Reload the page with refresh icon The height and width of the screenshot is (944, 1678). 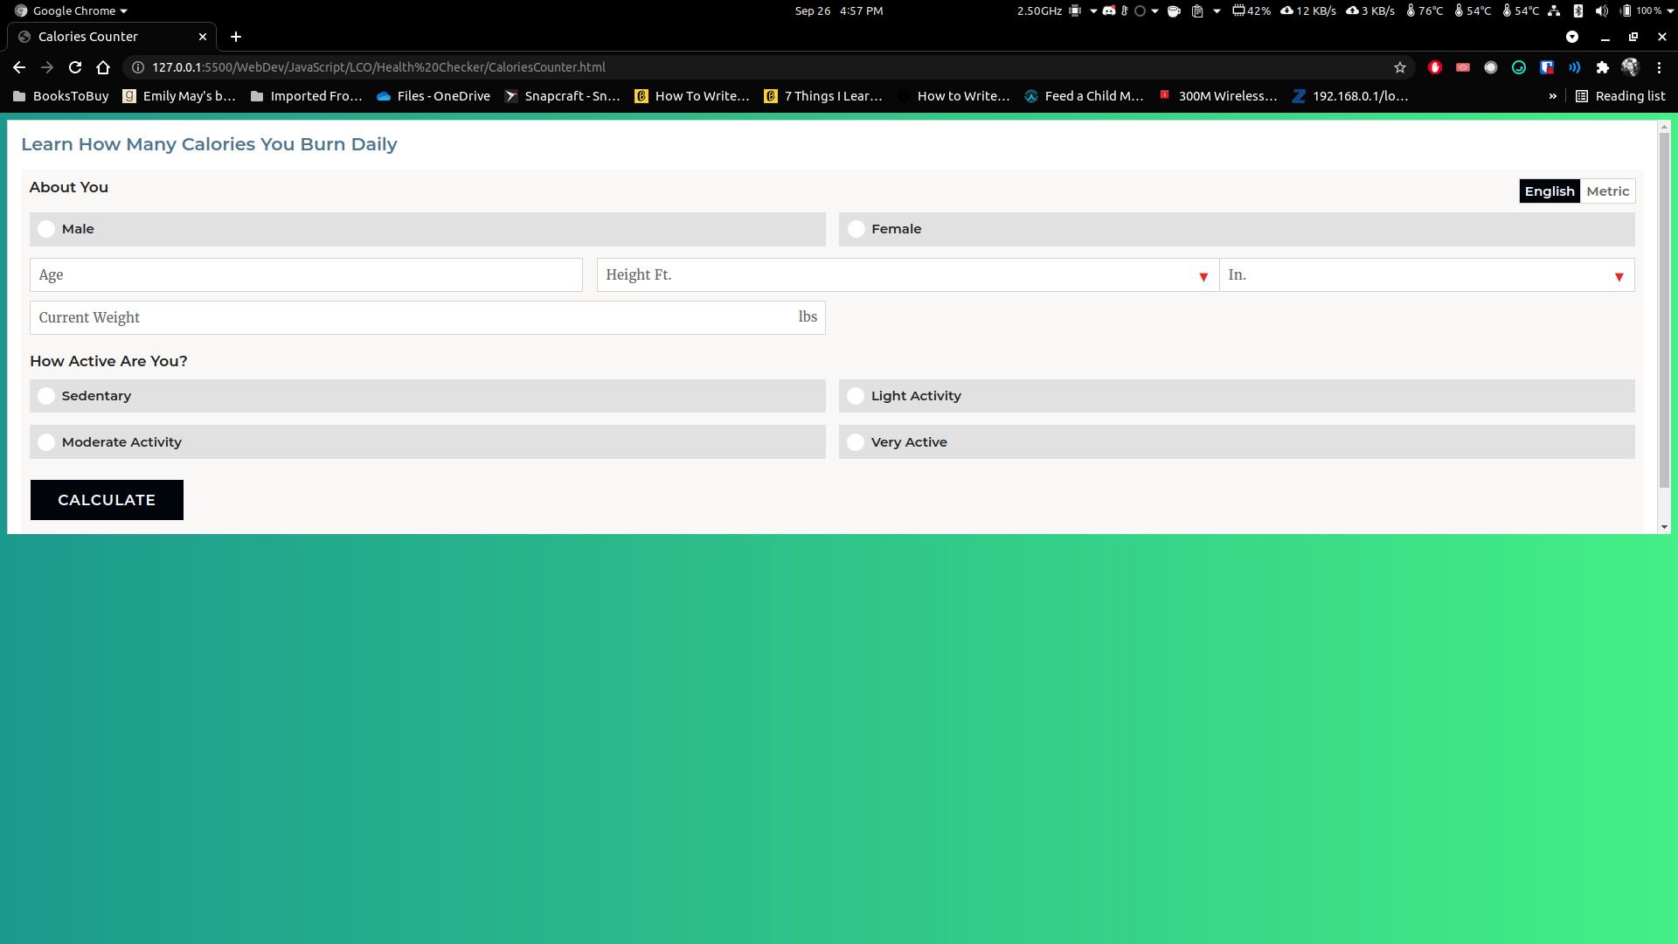coord(75,67)
